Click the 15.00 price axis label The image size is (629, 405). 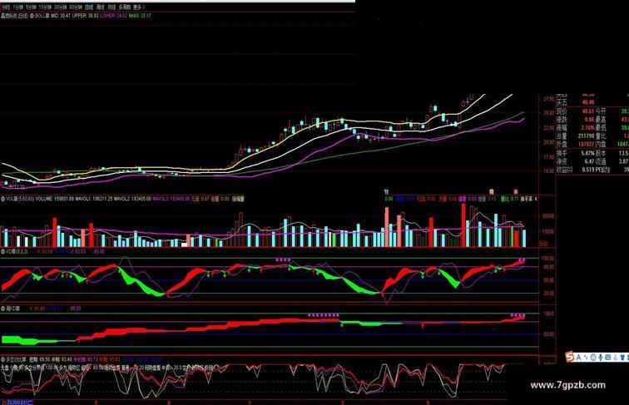point(549,170)
